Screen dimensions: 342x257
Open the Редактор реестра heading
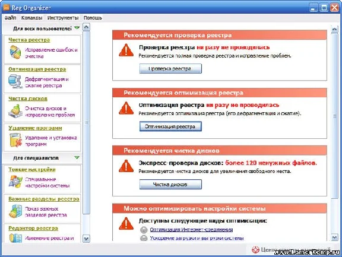click(x=33, y=228)
